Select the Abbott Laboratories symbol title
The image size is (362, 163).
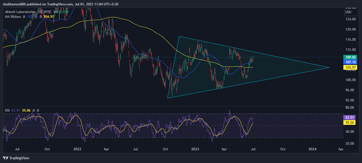(x=21, y=12)
